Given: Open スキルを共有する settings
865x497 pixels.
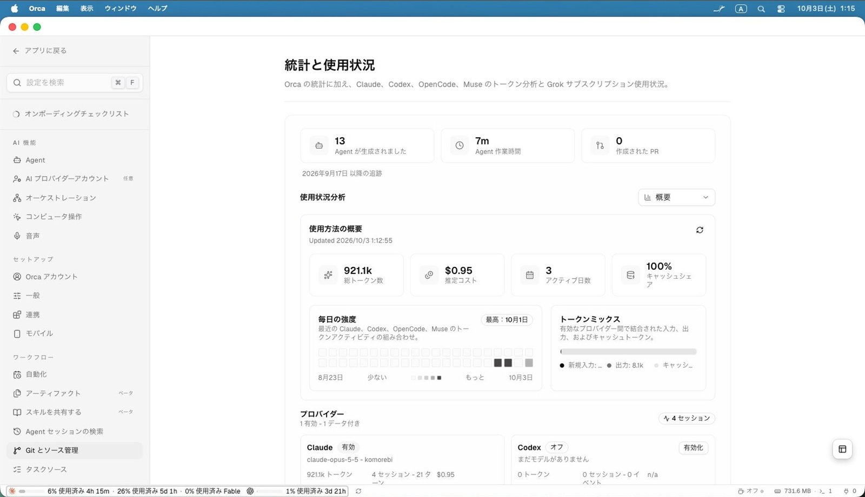Looking at the screenshot, I should 75,412.
